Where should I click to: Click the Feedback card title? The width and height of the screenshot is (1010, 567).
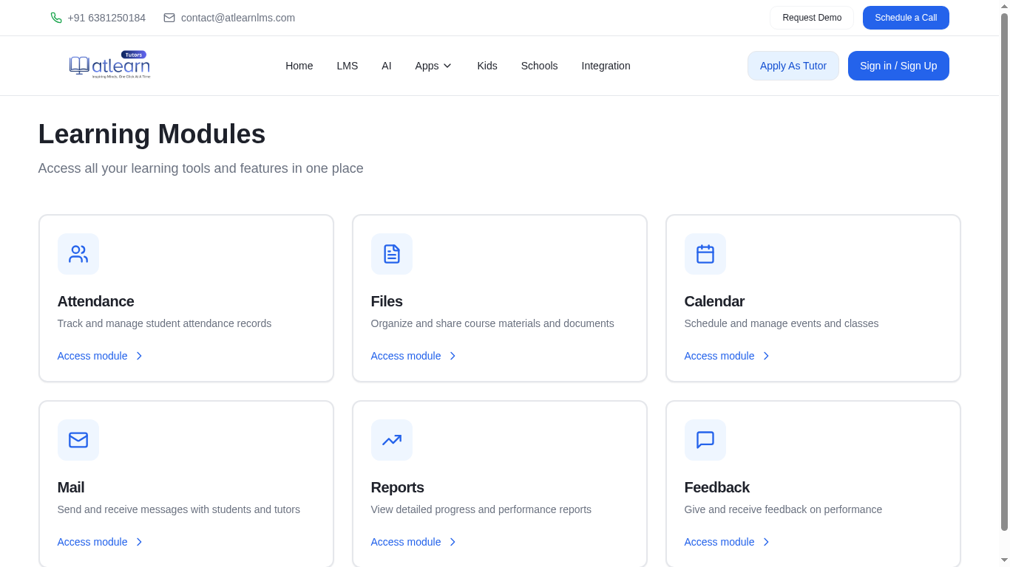[717, 487]
